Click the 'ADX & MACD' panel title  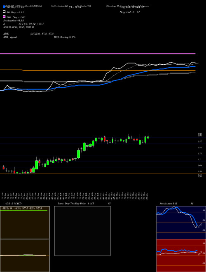click(x=13, y=204)
